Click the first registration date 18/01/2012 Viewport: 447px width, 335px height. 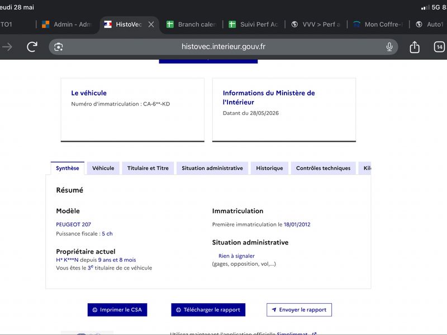coord(297,224)
